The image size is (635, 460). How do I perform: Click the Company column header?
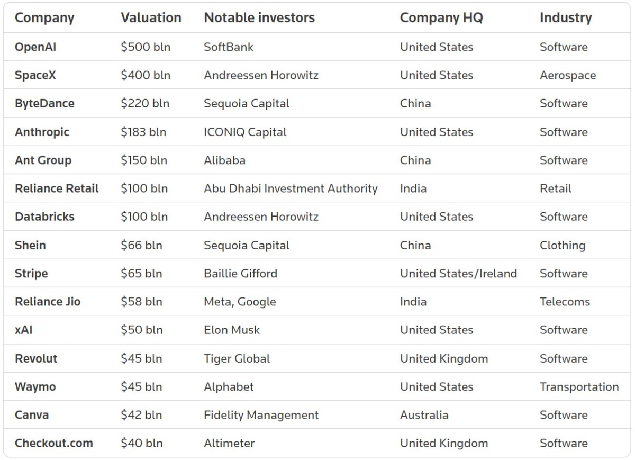click(44, 18)
